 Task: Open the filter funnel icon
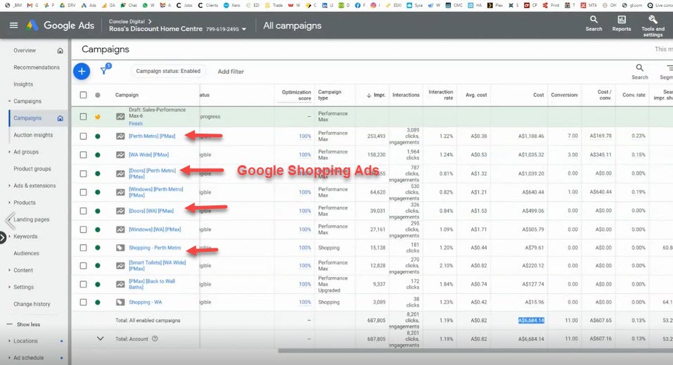[x=105, y=70]
